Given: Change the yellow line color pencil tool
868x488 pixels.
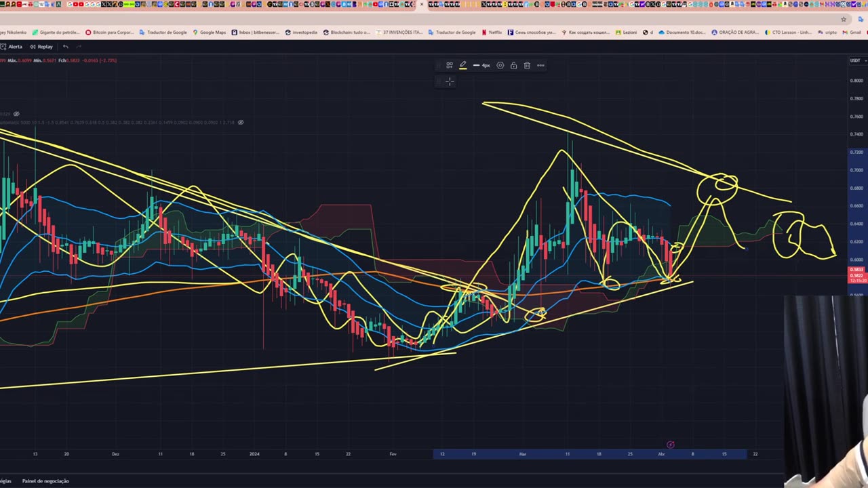Looking at the screenshot, I should point(462,66).
